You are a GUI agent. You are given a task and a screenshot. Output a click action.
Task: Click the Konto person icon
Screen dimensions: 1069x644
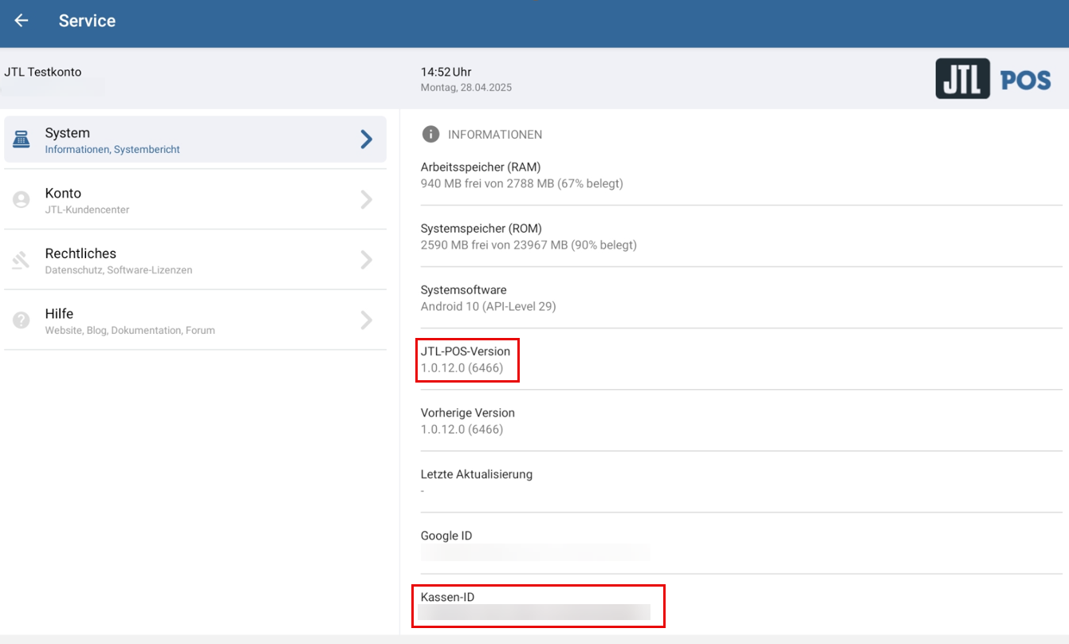pyautogui.click(x=22, y=200)
